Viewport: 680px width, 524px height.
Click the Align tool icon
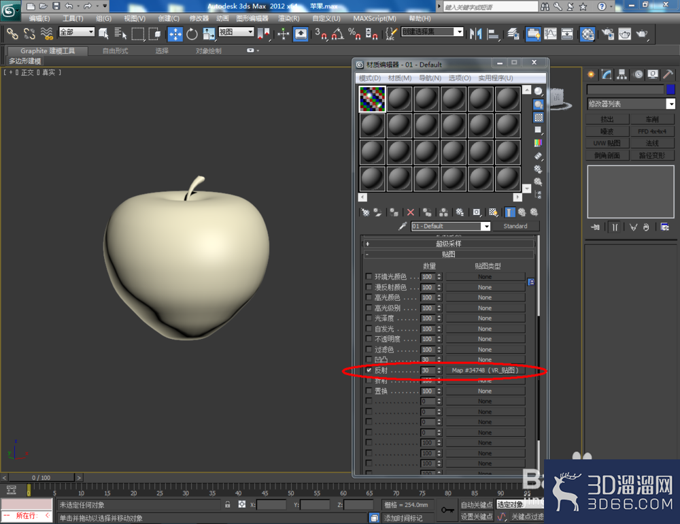(492, 34)
